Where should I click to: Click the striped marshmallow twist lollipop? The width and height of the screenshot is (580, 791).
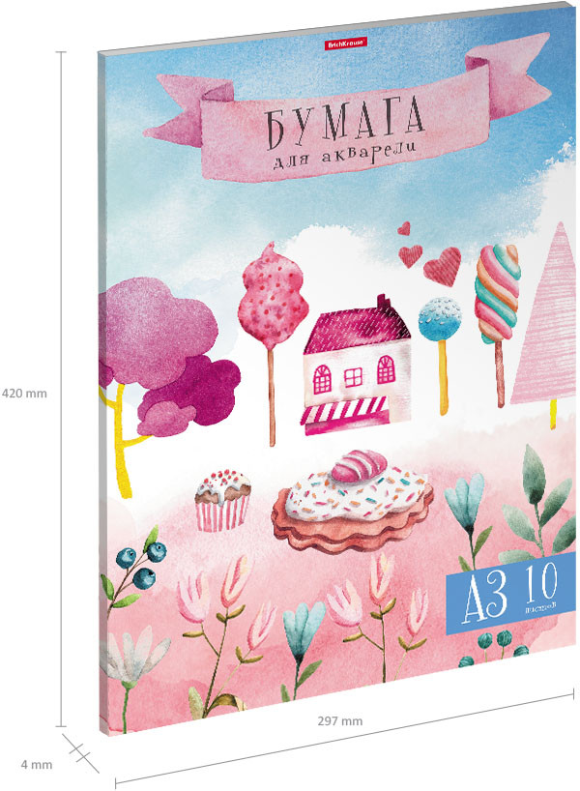click(497, 325)
